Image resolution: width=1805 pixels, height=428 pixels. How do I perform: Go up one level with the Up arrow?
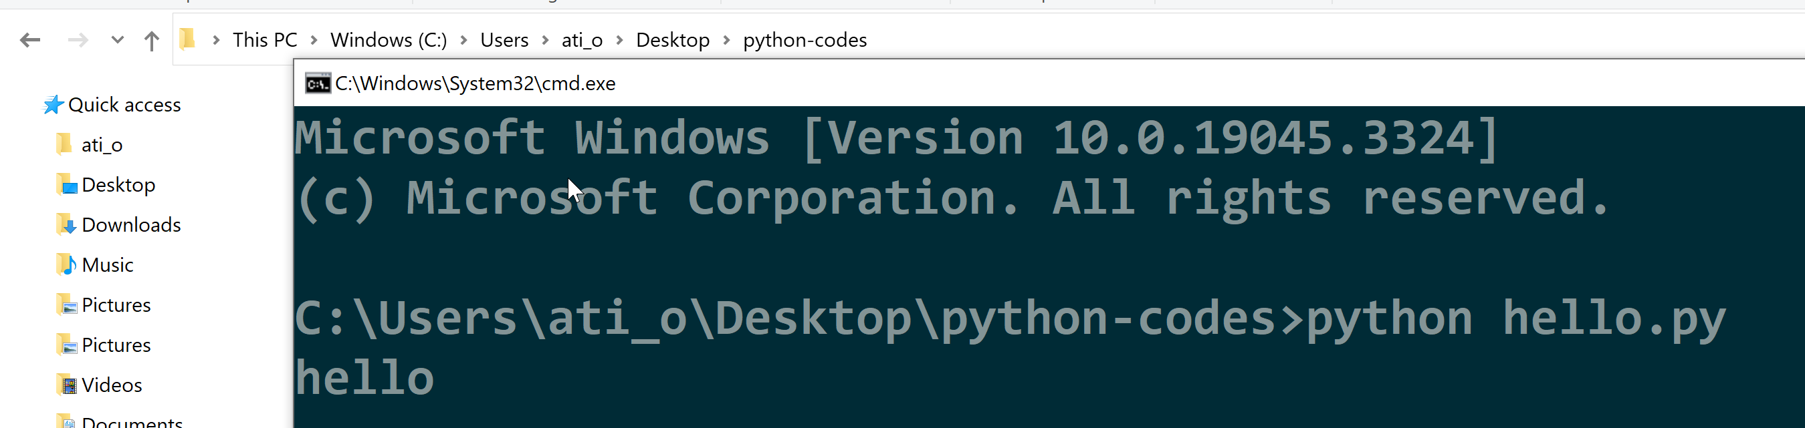point(151,41)
